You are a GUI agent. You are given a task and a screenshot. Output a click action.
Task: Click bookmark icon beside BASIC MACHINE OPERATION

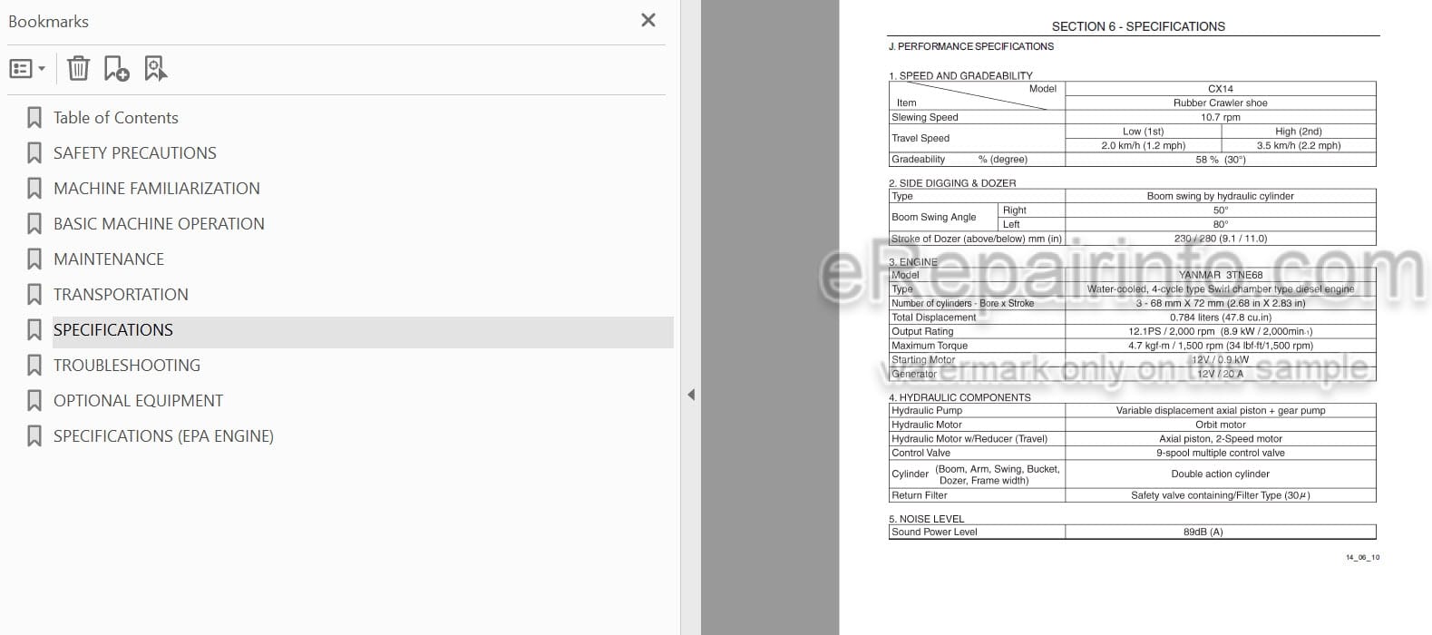coord(34,224)
